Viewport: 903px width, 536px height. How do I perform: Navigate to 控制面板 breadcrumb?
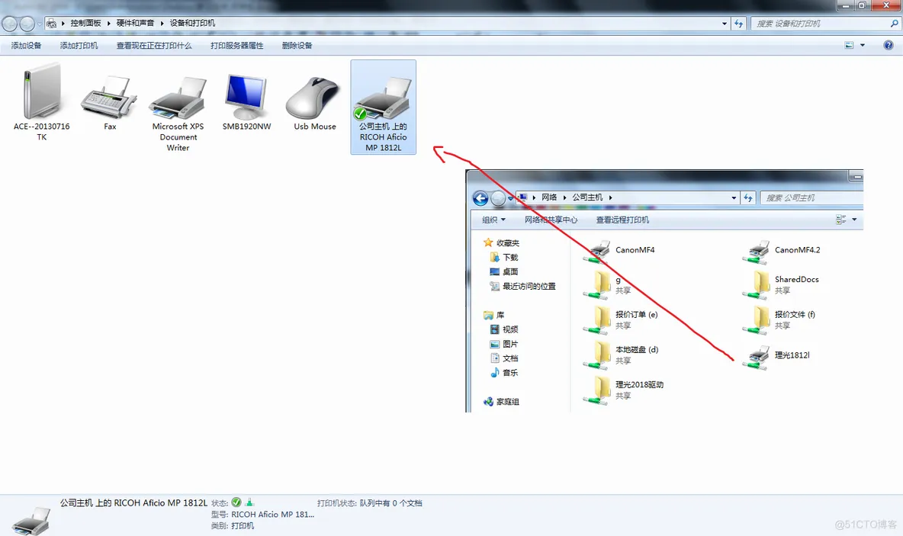tap(85, 24)
